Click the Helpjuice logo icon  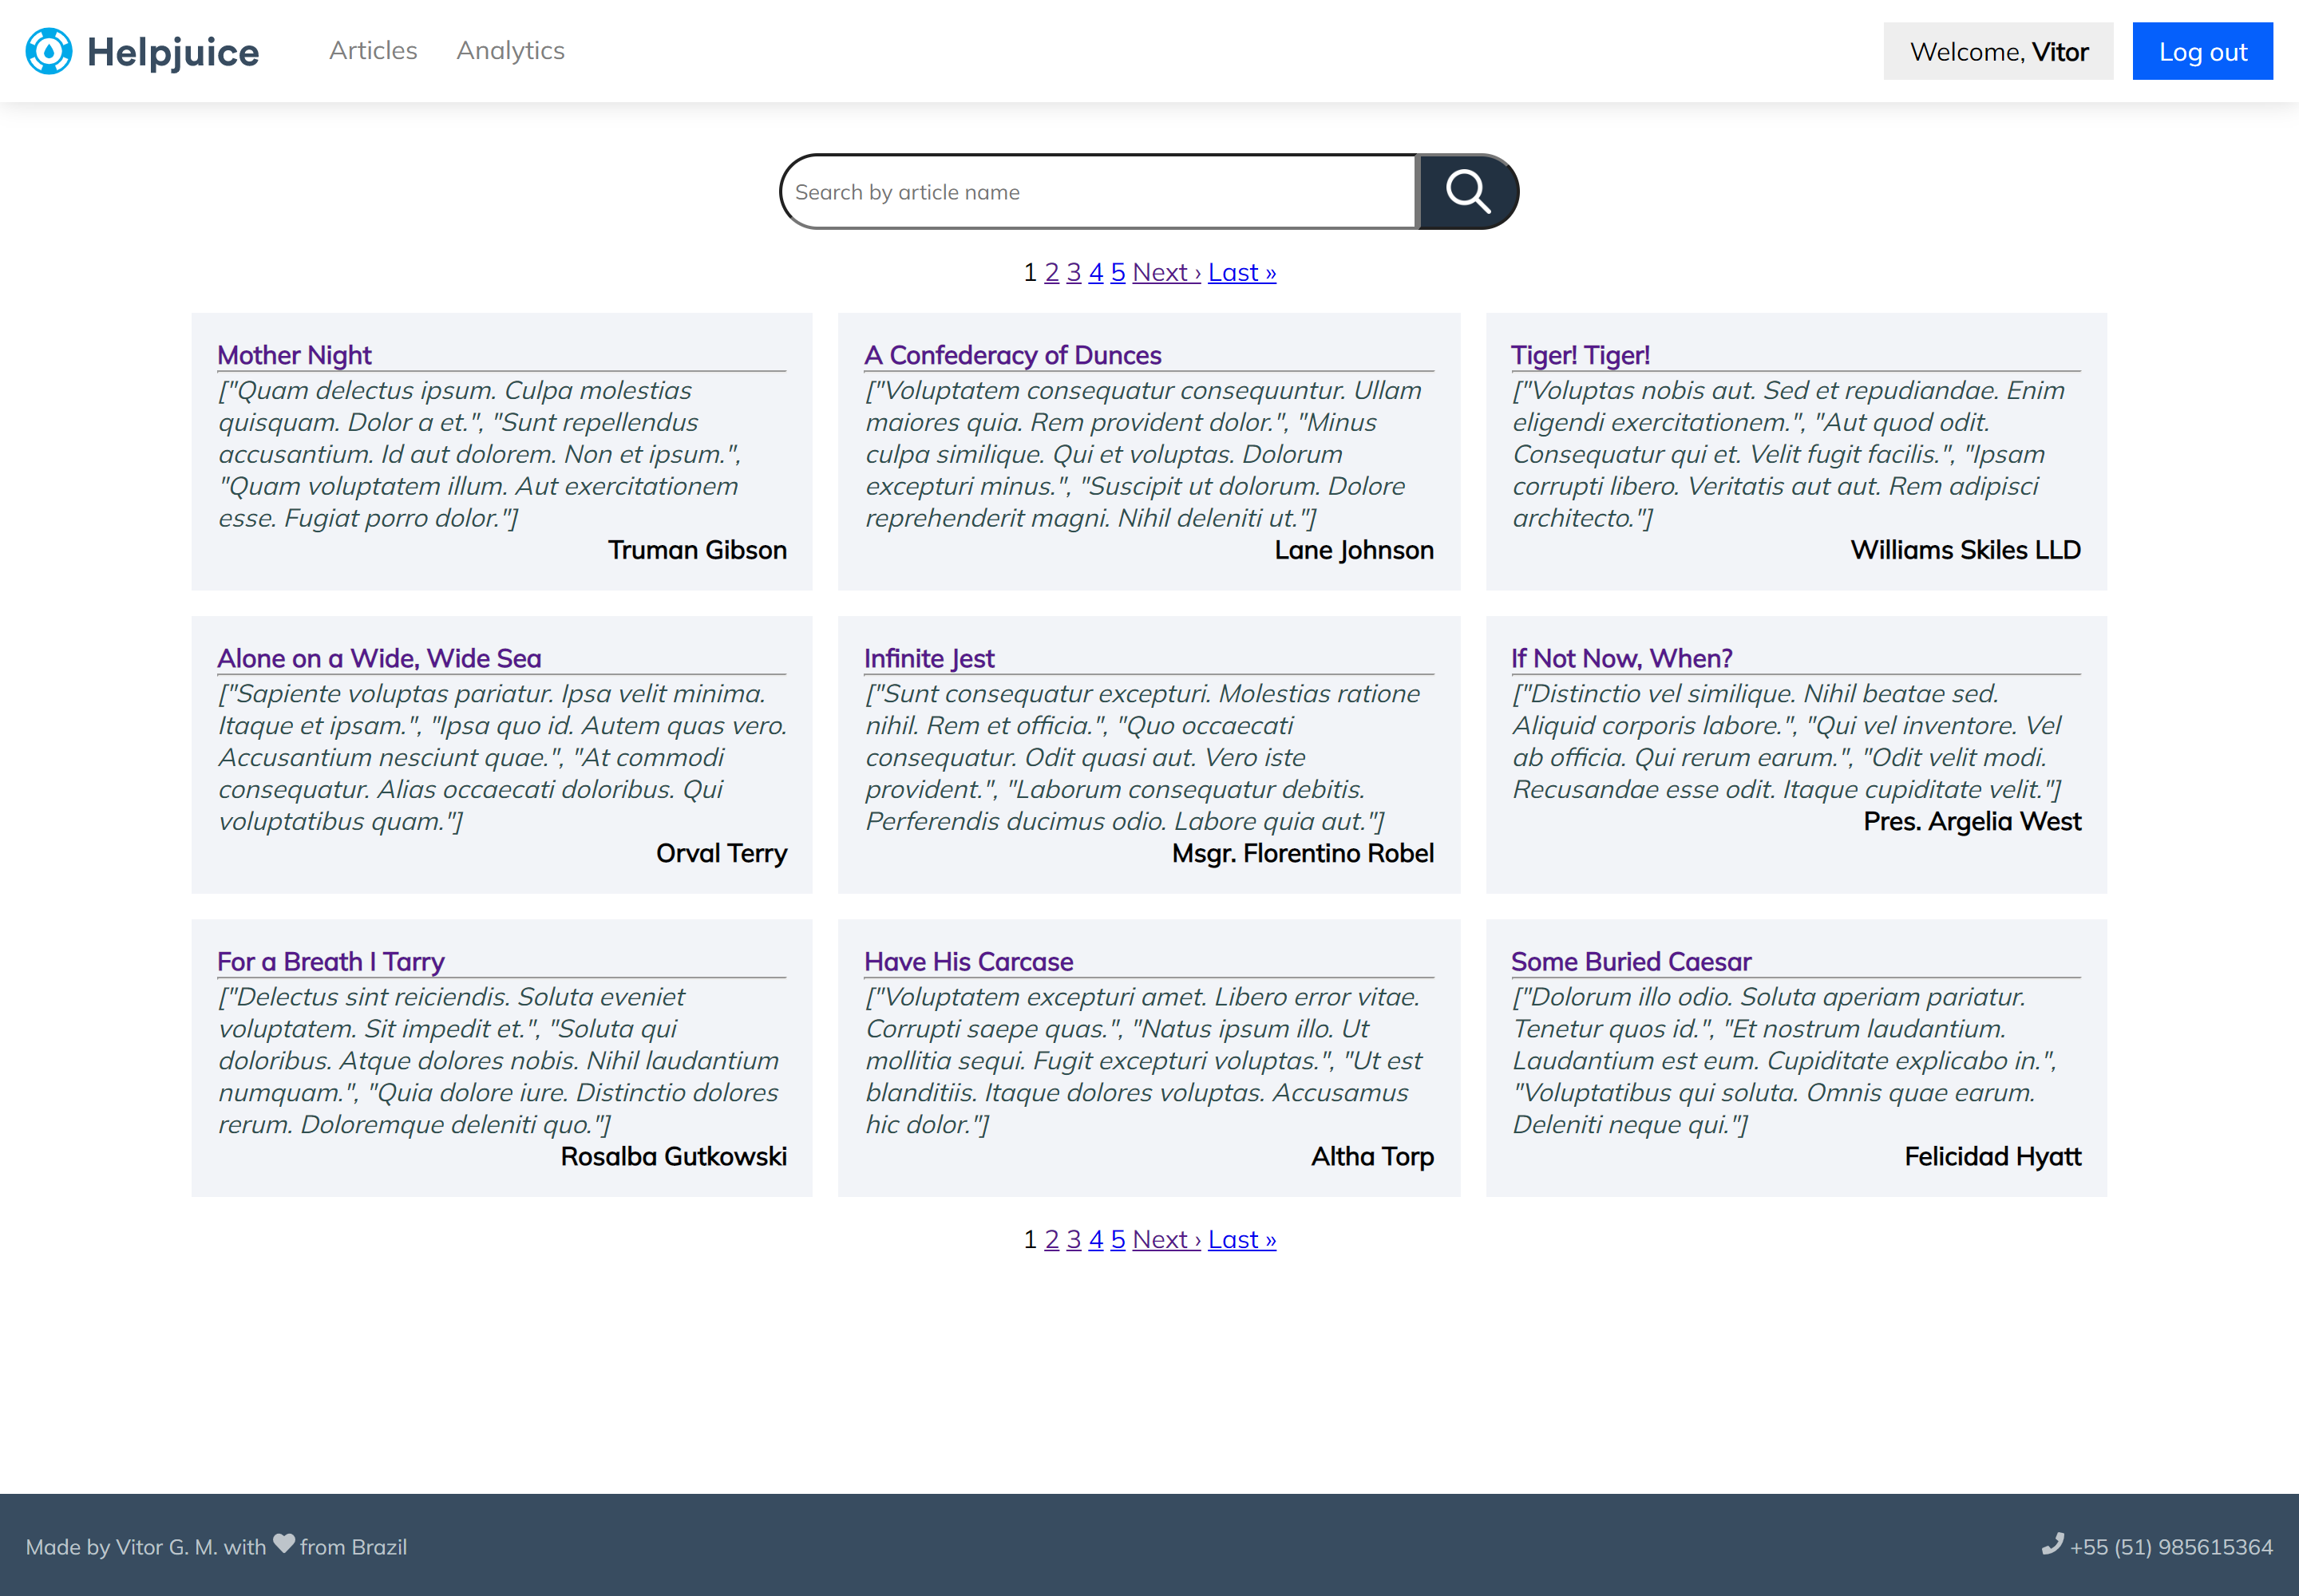(x=48, y=51)
